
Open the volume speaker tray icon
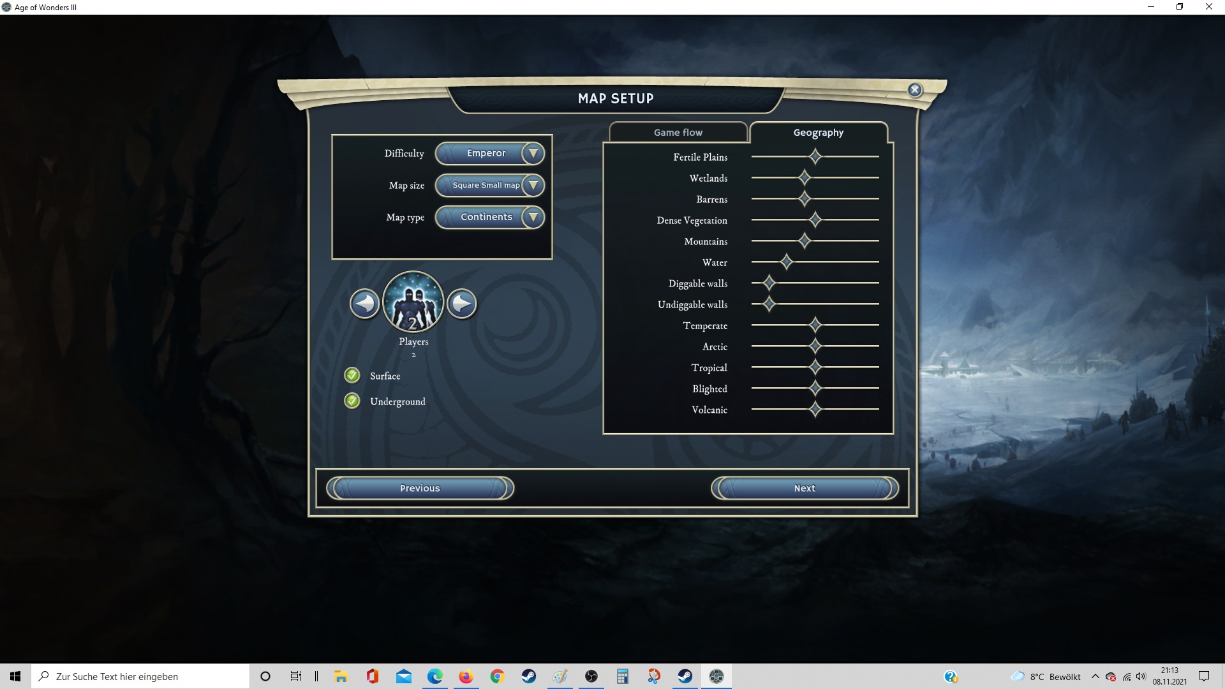[x=1141, y=676]
